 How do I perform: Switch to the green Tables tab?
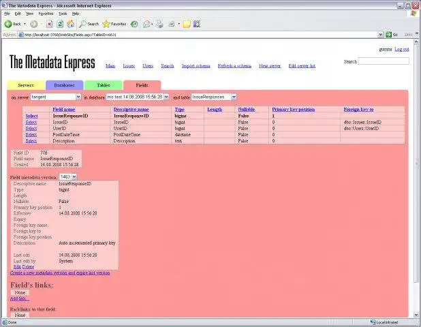(104, 85)
